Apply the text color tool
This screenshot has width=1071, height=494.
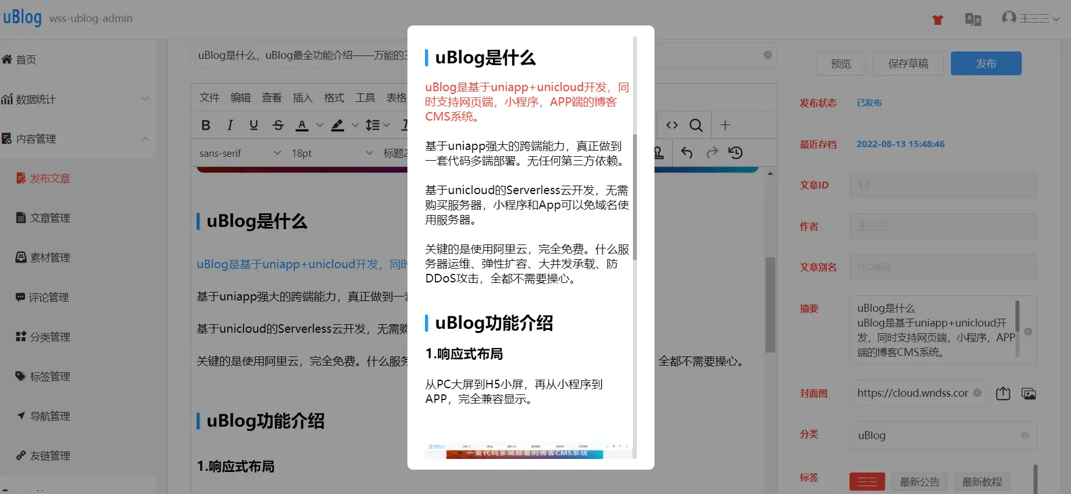pyautogui.click(x=302, y=125)
